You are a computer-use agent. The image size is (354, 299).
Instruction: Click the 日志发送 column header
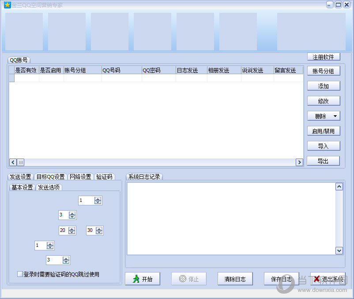click(x=192, y=70)
